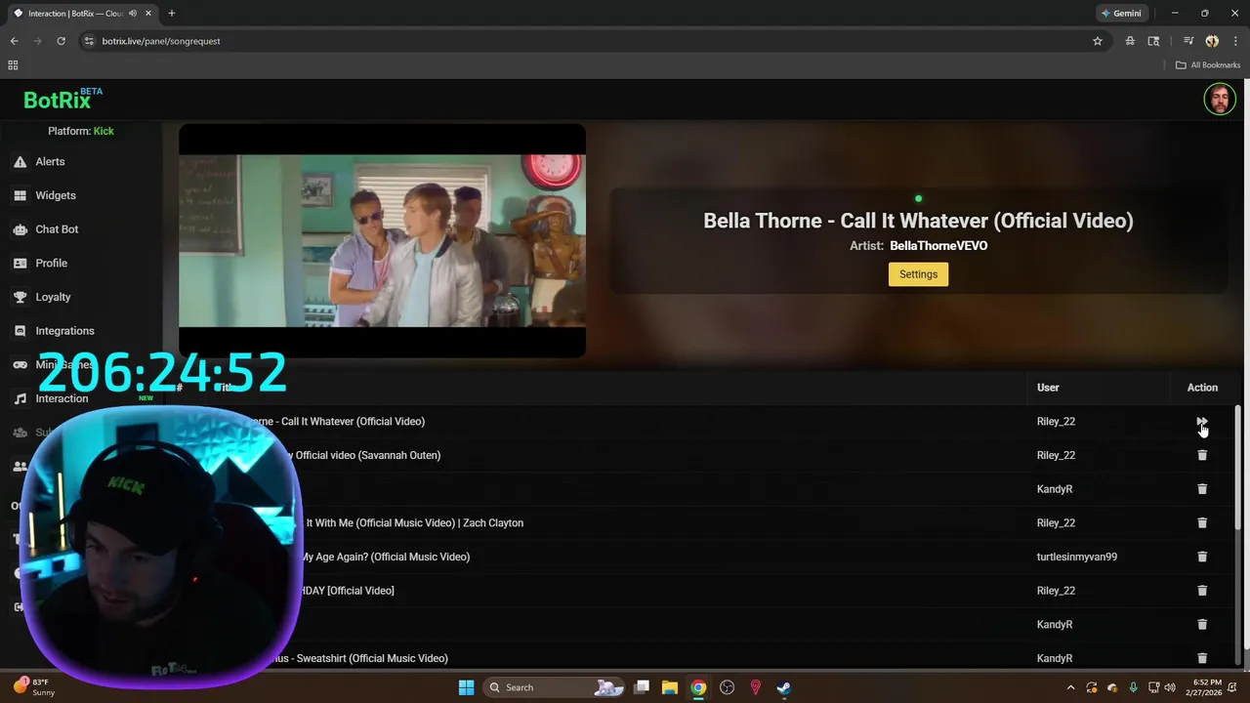Open the volume control in system tray
Image resolution: width=1250 pixels, height=703 pixels.
click(1170, 687)
